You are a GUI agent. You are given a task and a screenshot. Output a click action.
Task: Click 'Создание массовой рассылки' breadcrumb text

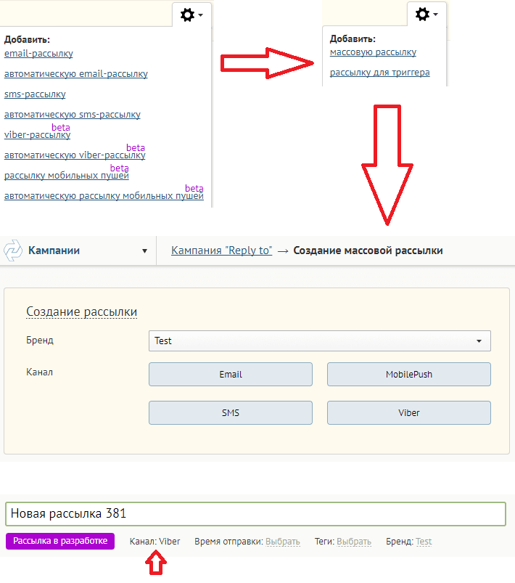368,250
